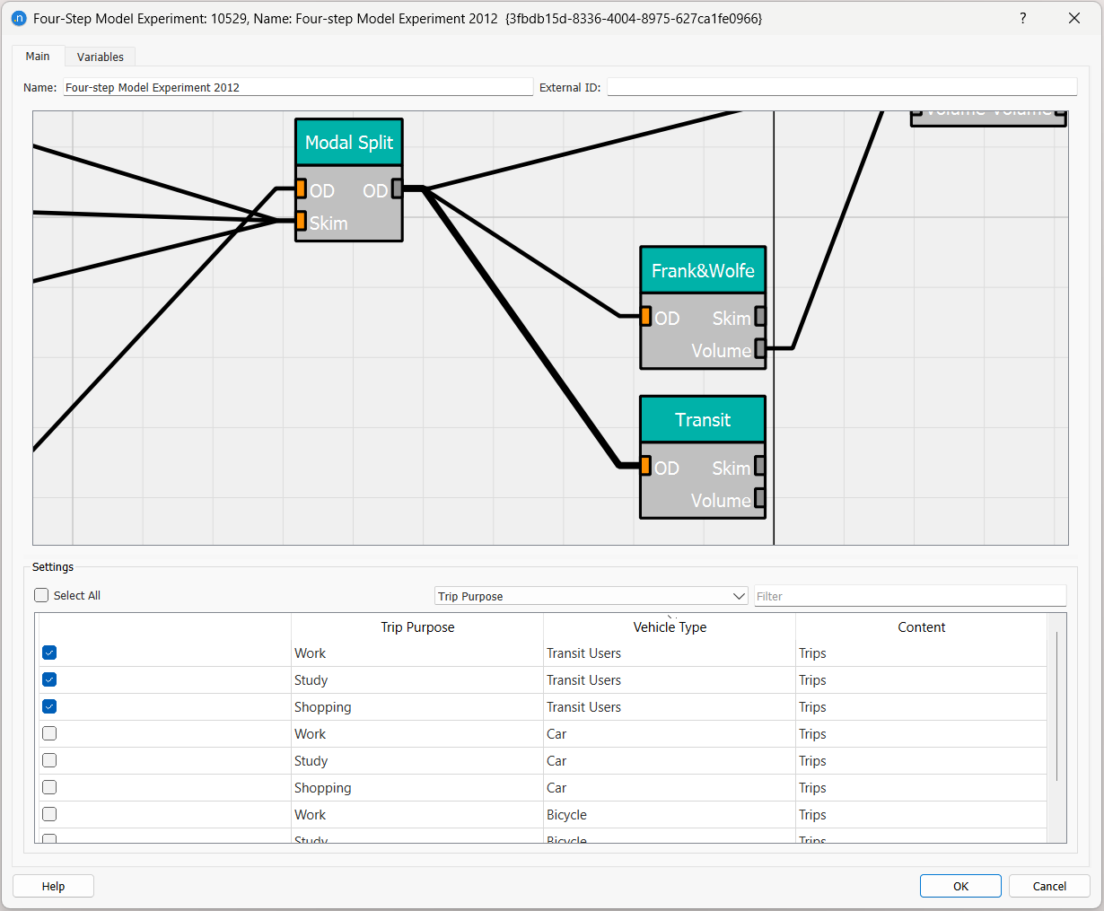This screenshot has width=1104, height=911.
Task: Click the Help button
Action: click(53, 886)
